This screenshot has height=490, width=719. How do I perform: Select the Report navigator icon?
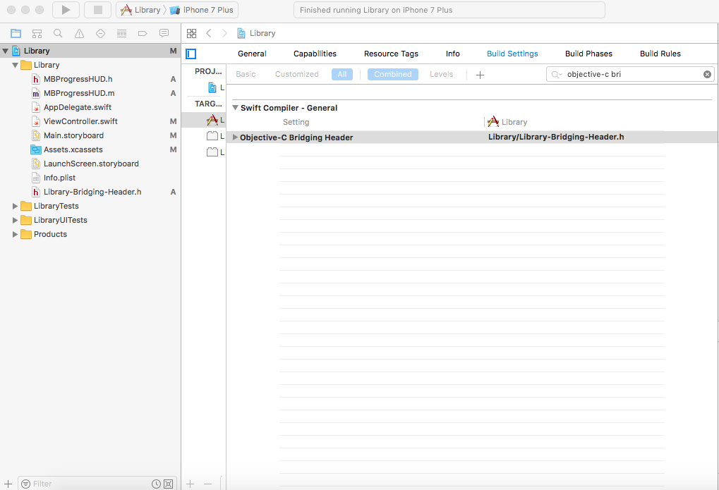pyautogui.click(x=164, y=33)
